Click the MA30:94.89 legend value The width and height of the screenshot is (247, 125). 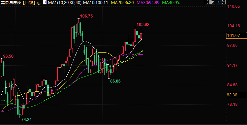(x=148, y=2)
